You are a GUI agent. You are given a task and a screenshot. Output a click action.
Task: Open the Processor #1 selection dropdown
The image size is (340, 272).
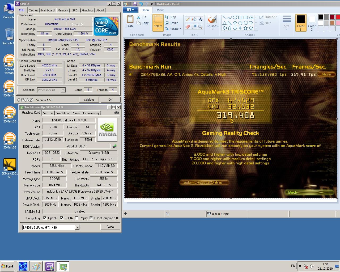pyautogui.click(x=63, y=90)
